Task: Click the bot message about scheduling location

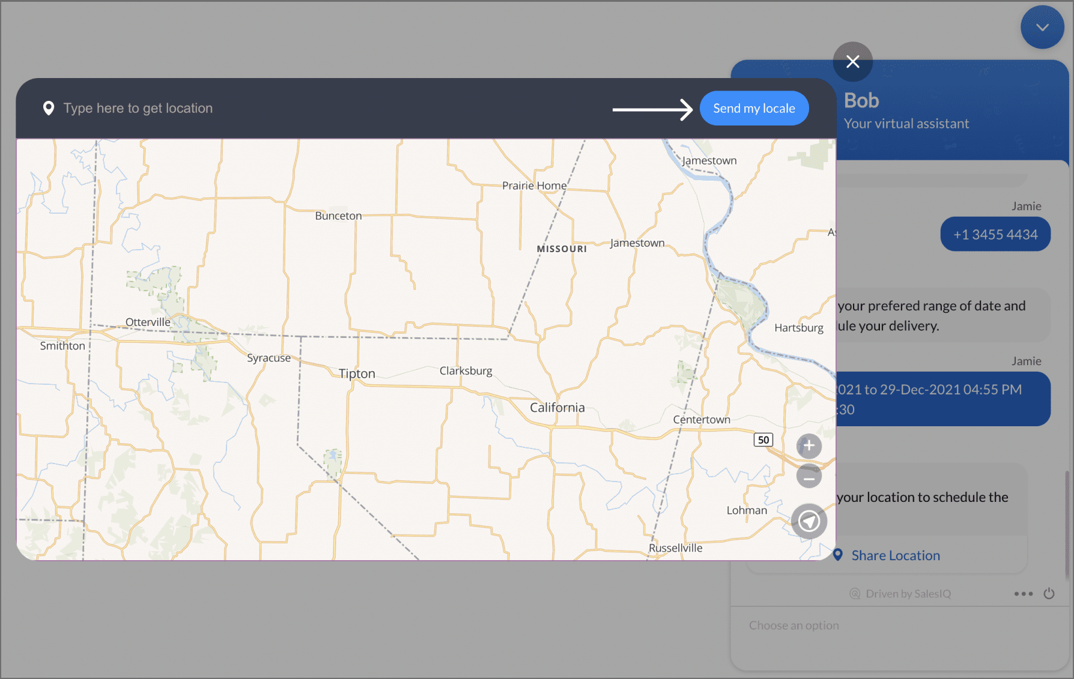Action: pyautogui.click(x=932, y=499)
